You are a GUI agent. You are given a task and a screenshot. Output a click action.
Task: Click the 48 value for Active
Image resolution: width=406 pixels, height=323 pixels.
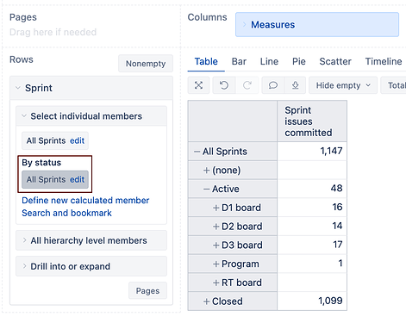(x=312, y=189)
